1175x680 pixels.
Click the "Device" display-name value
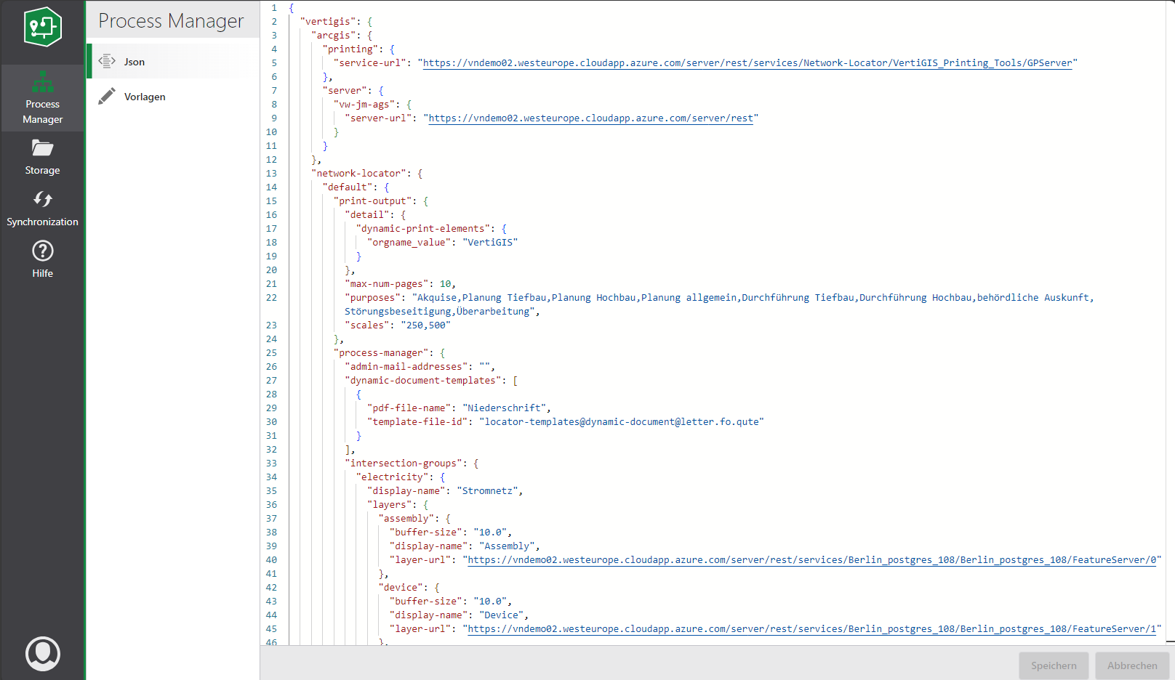pyautogui.click(x=502, y=615)
